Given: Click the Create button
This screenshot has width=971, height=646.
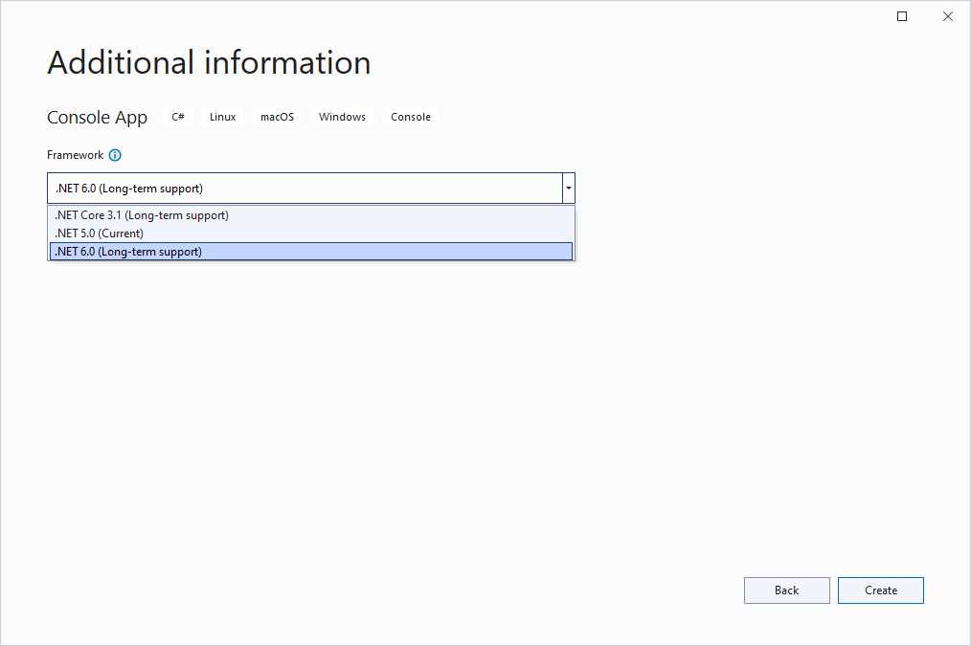Looking at the screenshot, I should [880, 590].
